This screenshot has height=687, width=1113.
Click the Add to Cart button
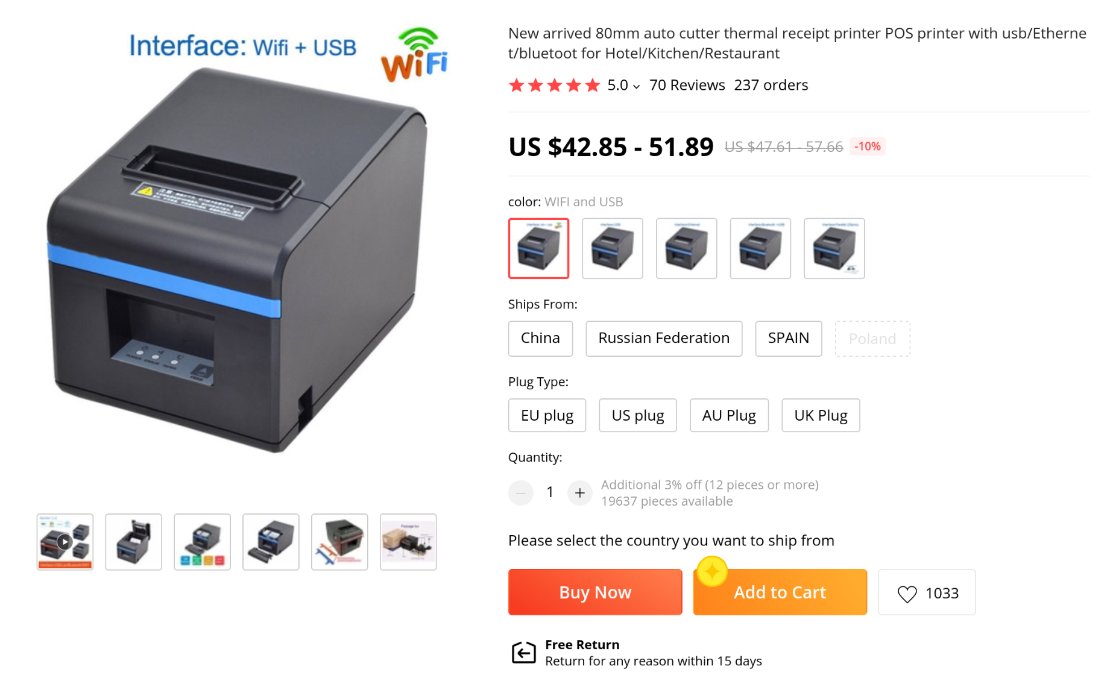780,592
